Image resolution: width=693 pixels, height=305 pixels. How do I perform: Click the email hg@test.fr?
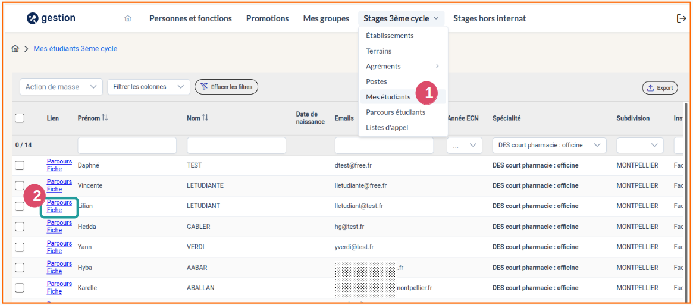point(350,227)
